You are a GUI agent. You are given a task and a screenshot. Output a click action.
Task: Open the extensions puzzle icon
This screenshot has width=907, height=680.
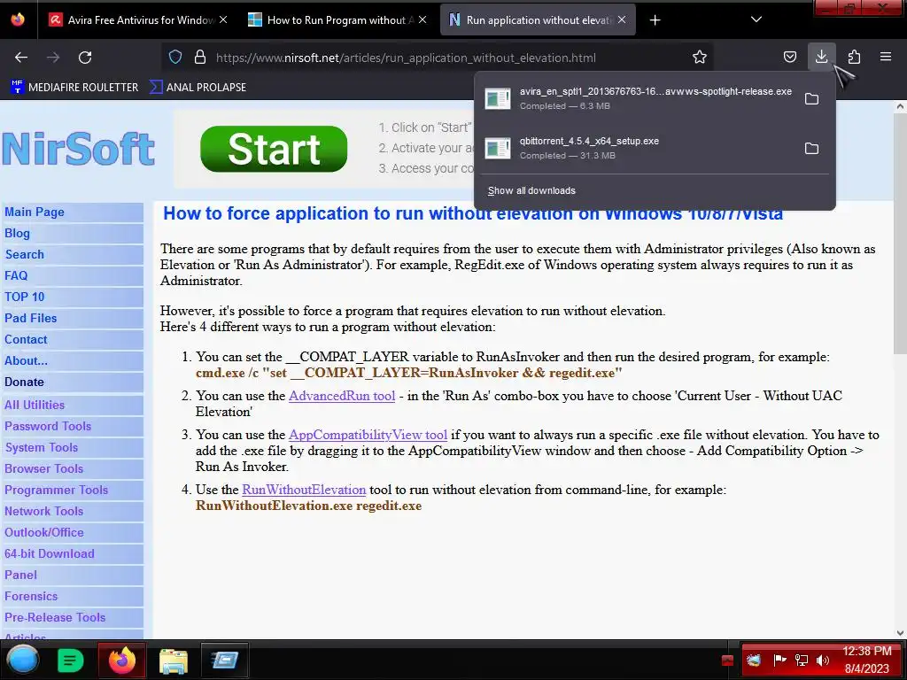(854, 58)
